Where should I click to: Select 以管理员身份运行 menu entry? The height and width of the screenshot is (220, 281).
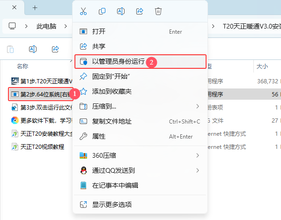coord(140,61)
